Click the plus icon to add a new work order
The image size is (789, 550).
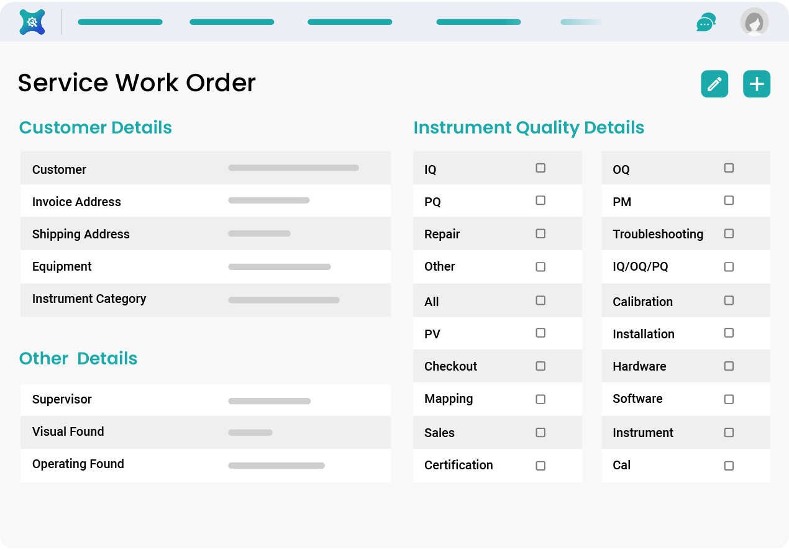(756, 83)
